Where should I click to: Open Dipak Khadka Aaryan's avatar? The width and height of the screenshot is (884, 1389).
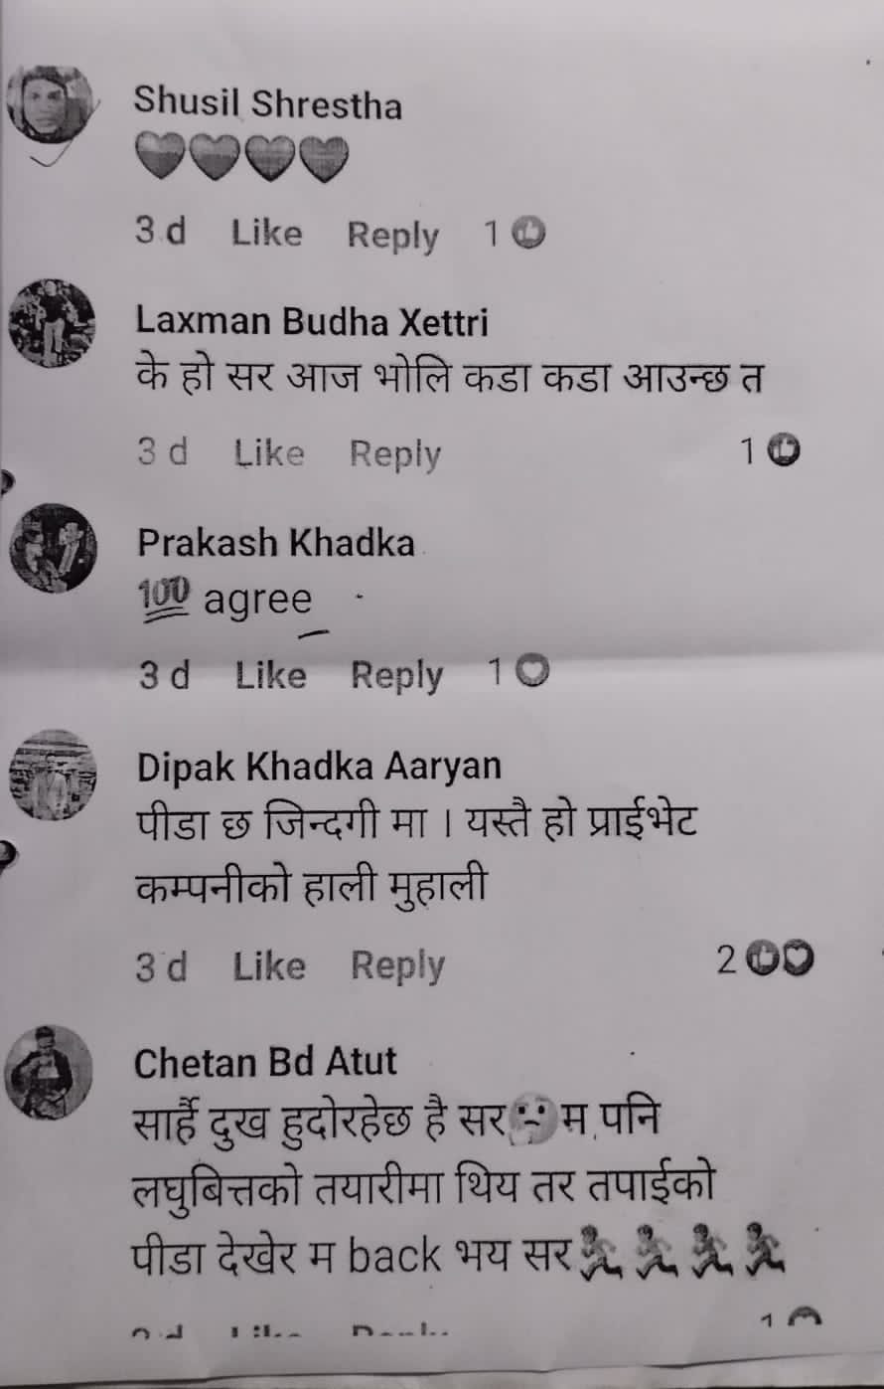point(54,775)
